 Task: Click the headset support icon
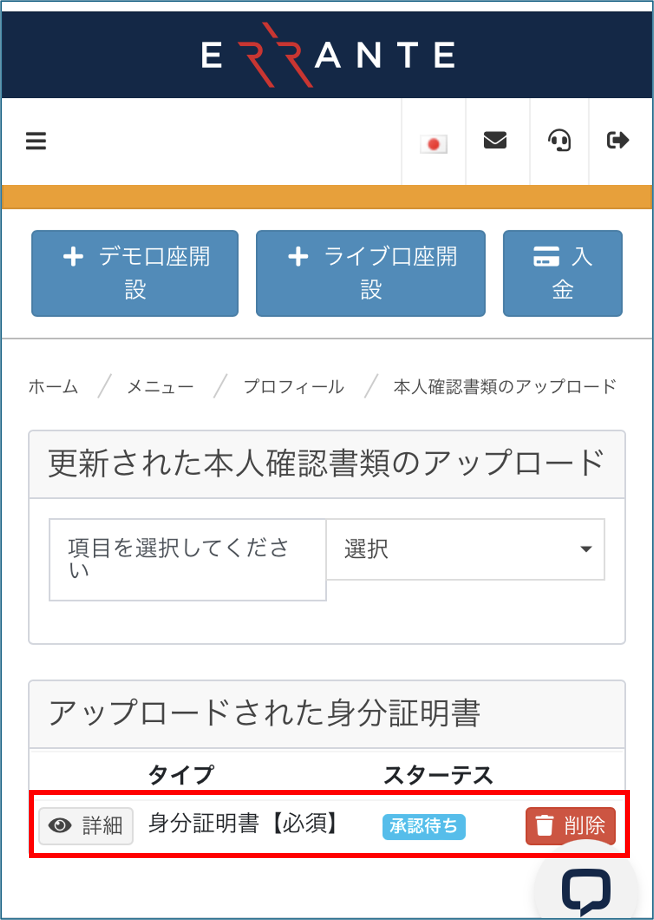tap(559, 140)
